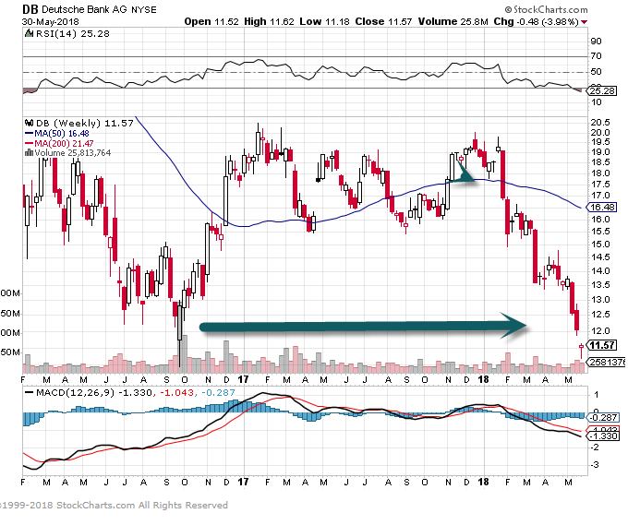Click the 2581376 volume tag on axis
Screen dimensions: 640x525
(x=606, y=363)
